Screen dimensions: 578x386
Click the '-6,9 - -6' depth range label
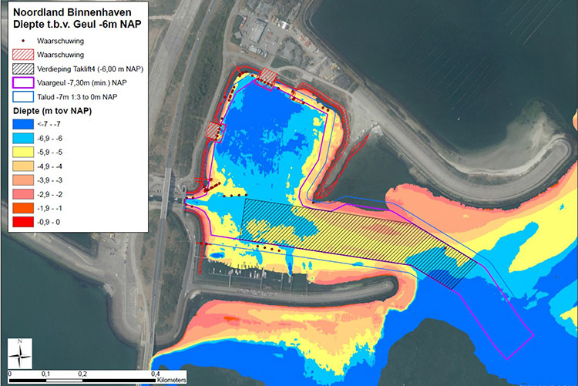coord(50,138)
